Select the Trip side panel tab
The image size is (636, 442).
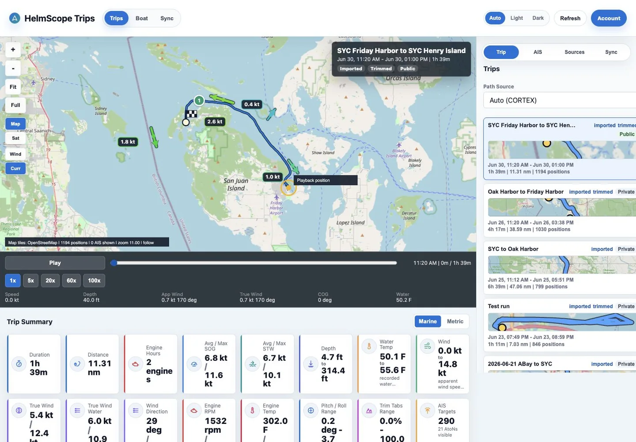(501, 52)
